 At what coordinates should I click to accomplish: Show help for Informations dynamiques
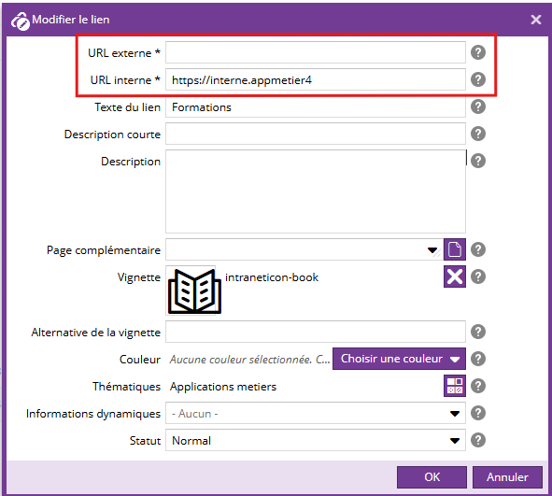coord(478,413)
